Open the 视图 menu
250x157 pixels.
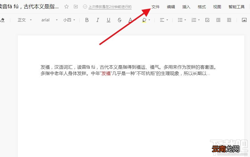coord(217,7)
